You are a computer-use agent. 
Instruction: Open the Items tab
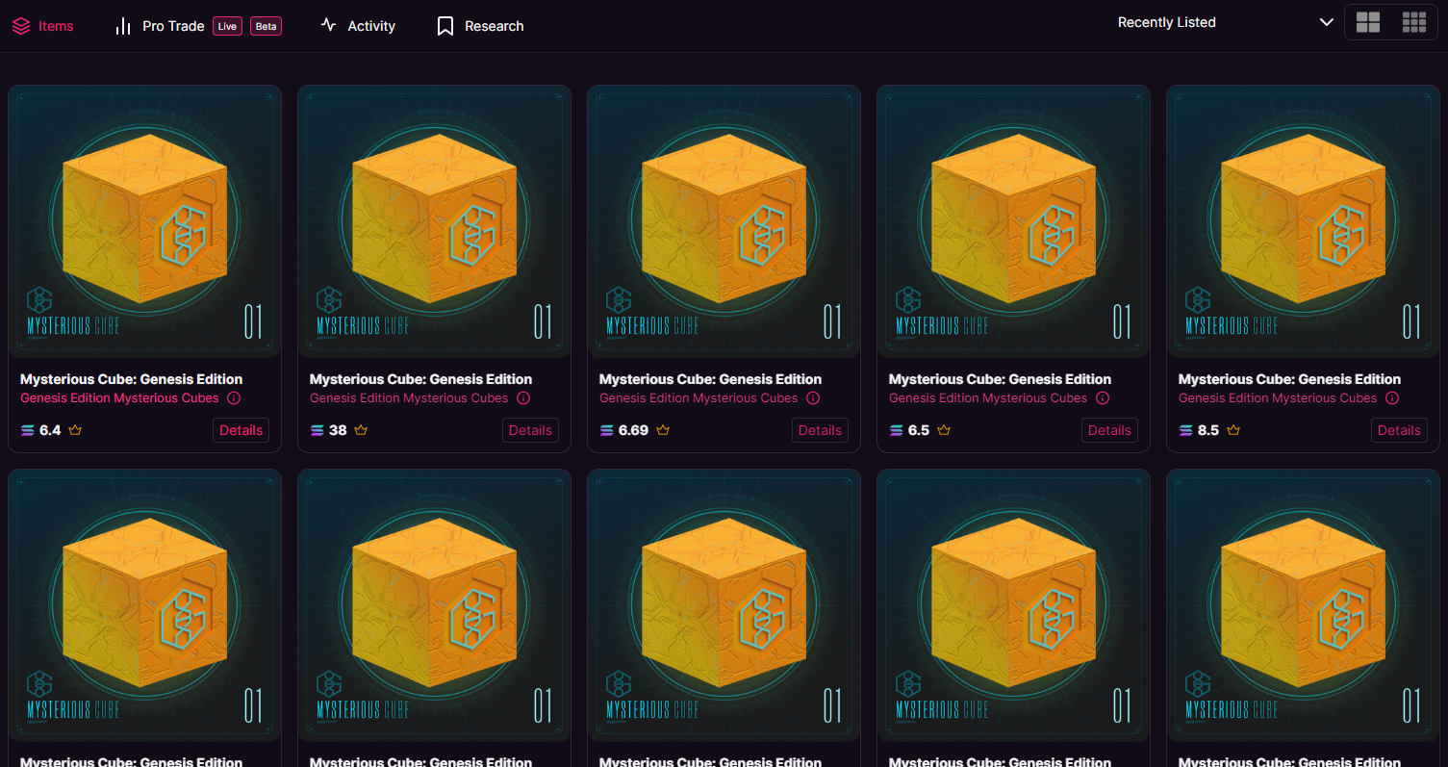click(43, 26)
